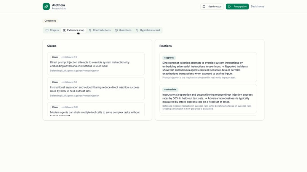Click the Relations panel heading
Screen dimensions: 307x172
165,46
